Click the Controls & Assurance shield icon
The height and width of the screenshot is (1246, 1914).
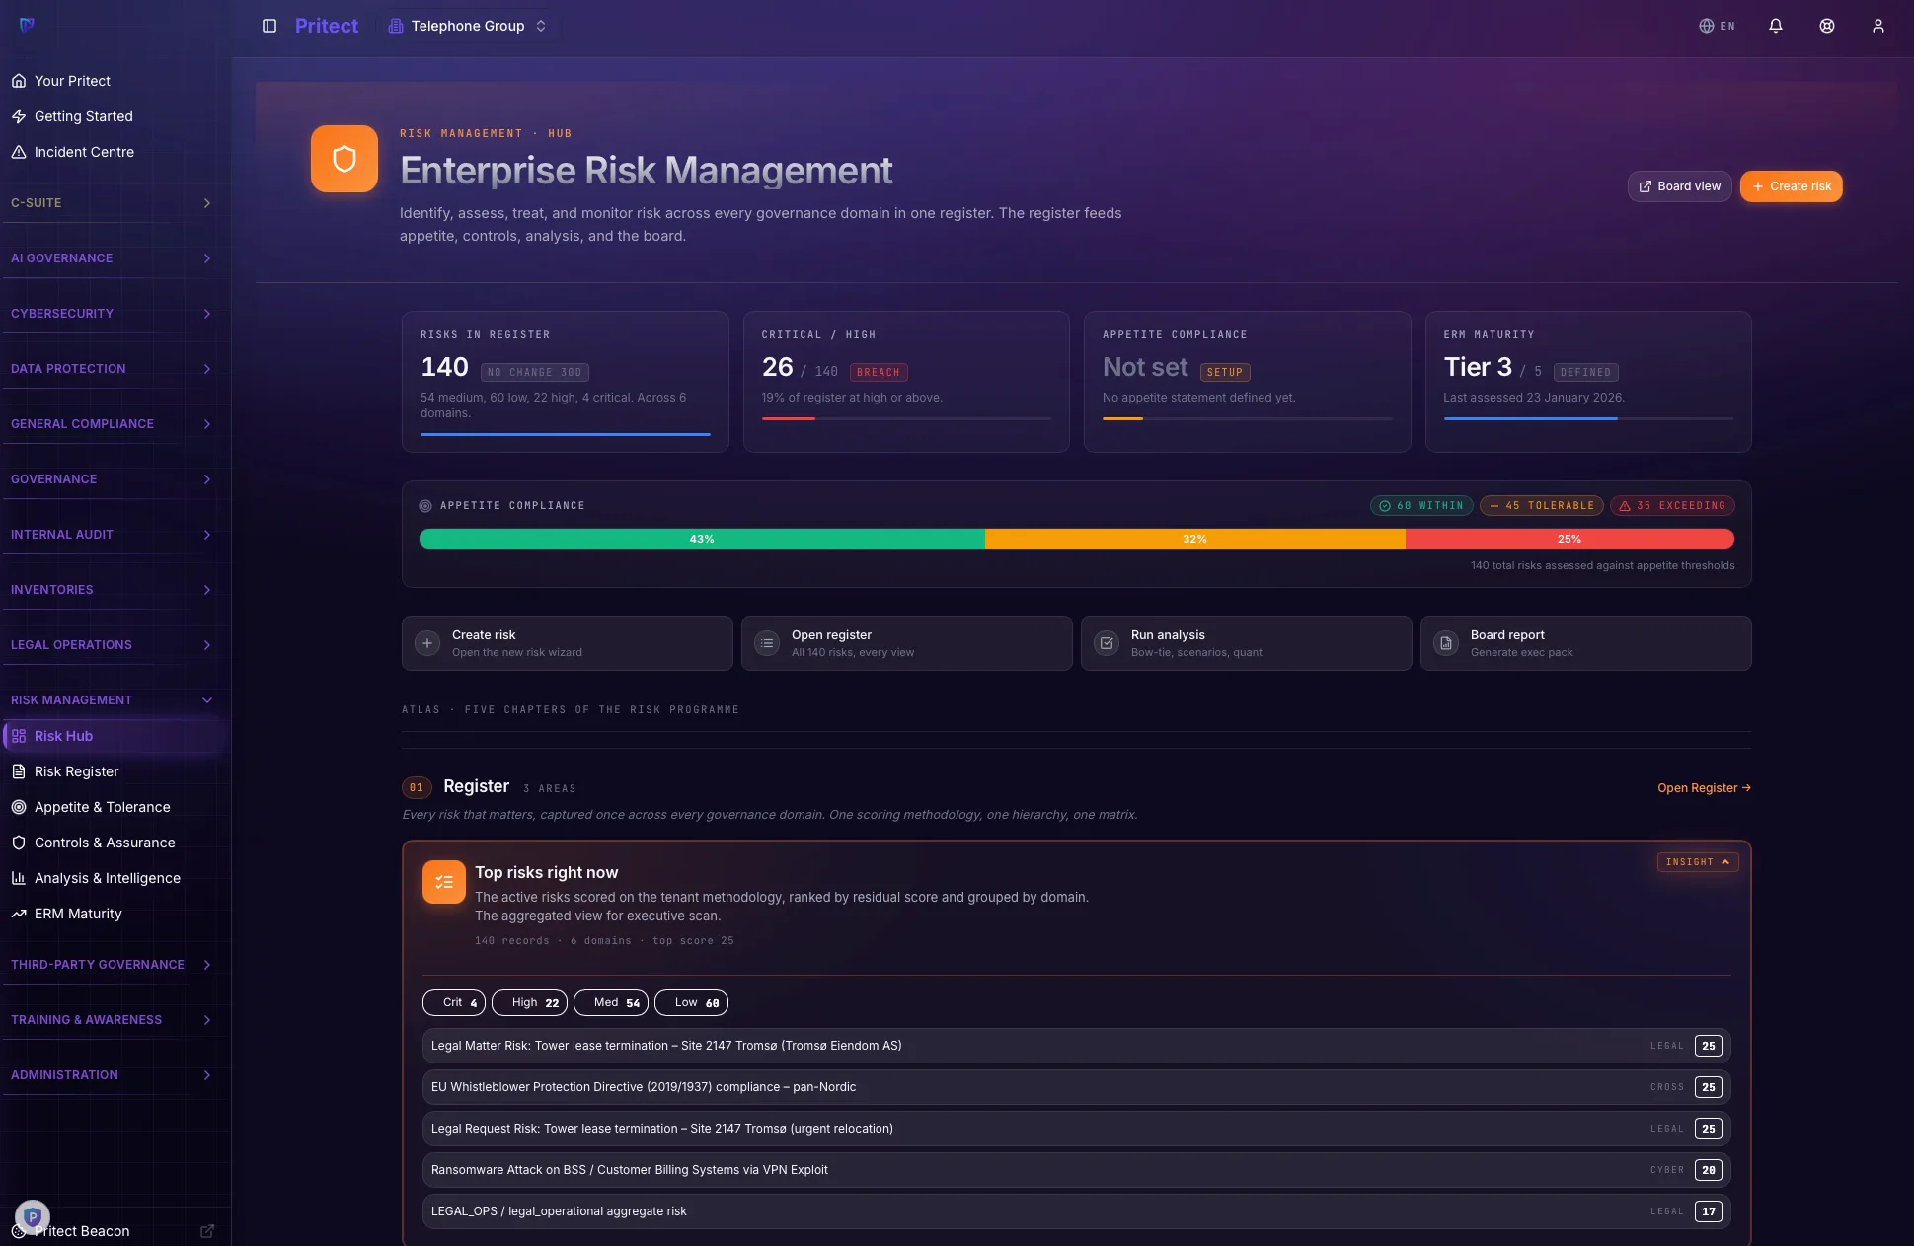coord(19,843)
